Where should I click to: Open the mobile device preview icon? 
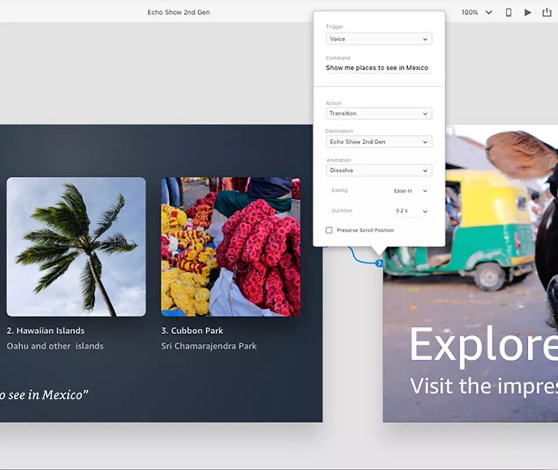point(509,12)
